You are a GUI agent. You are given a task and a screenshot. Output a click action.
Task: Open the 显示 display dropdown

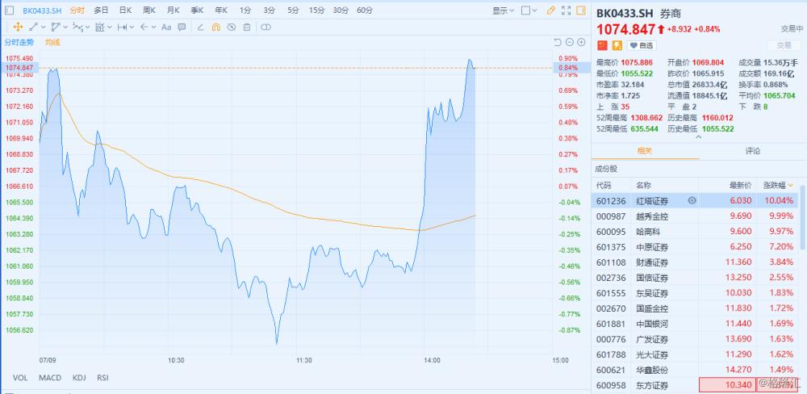click(x=502, y=11)
